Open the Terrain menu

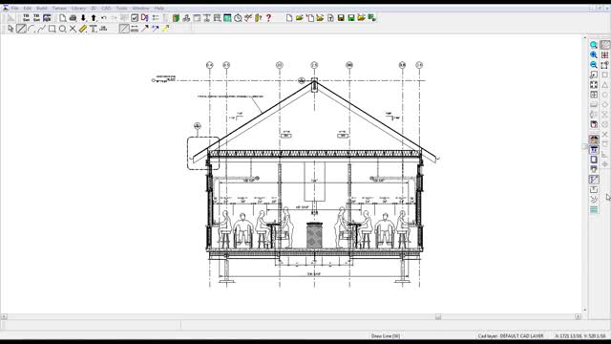(x=59, y=9)
